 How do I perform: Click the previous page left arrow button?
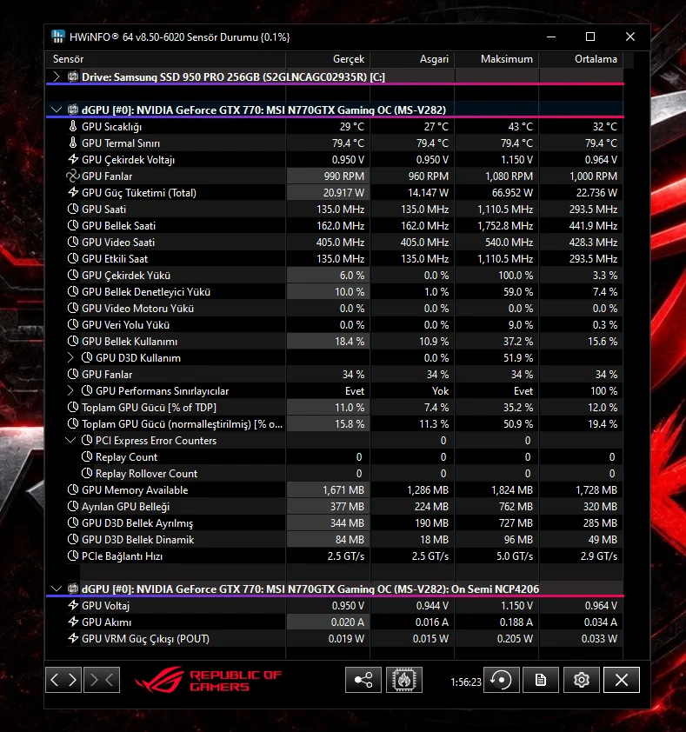(55, 680)
